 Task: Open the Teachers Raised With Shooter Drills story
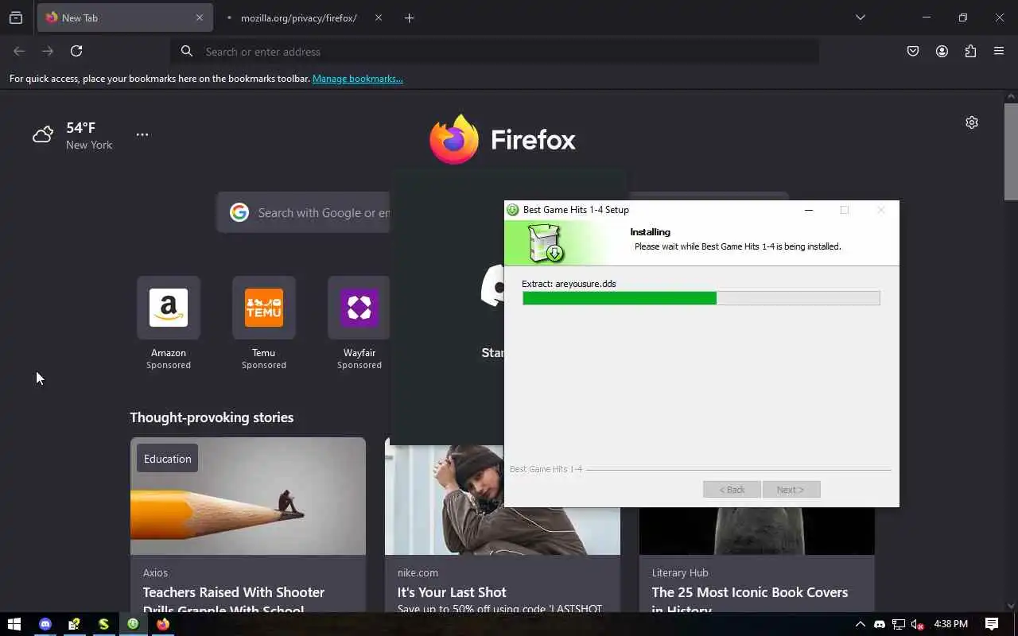tap(248, 525)
